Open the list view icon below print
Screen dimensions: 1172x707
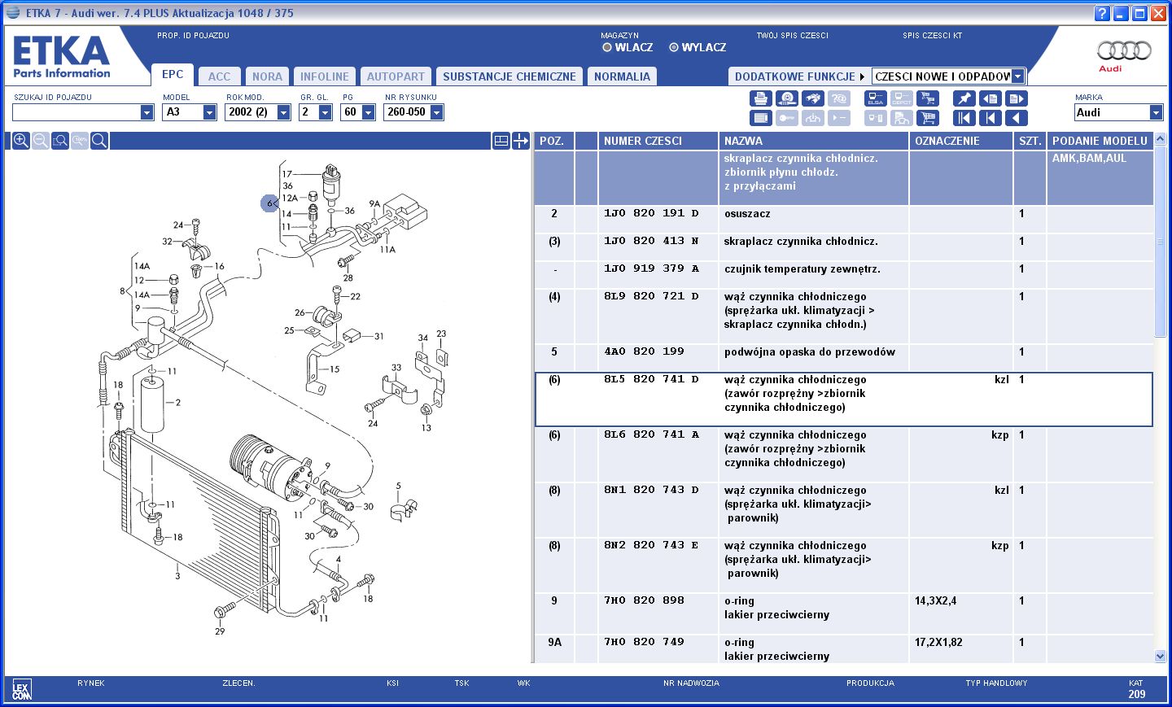point(760,118)
